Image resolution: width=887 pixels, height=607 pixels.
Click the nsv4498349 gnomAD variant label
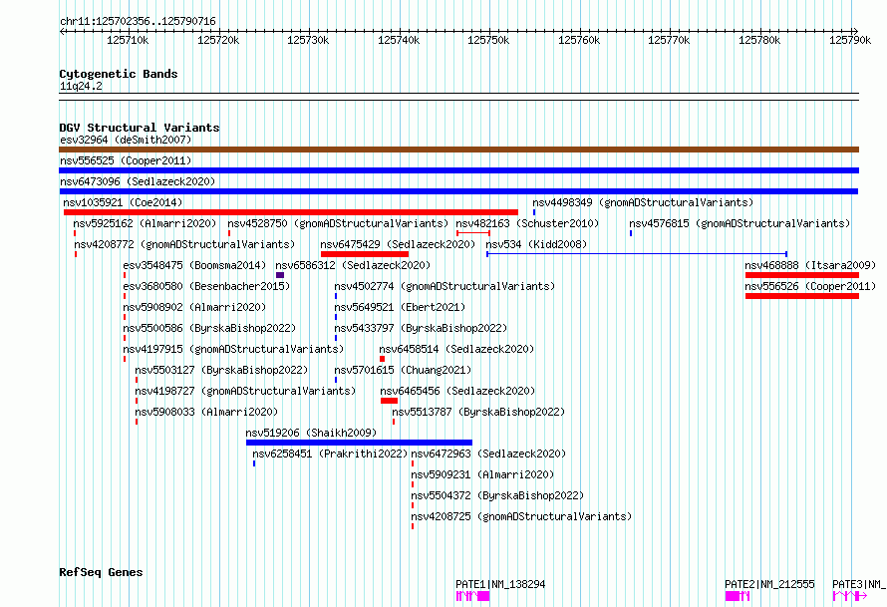(x=643, y=202)
